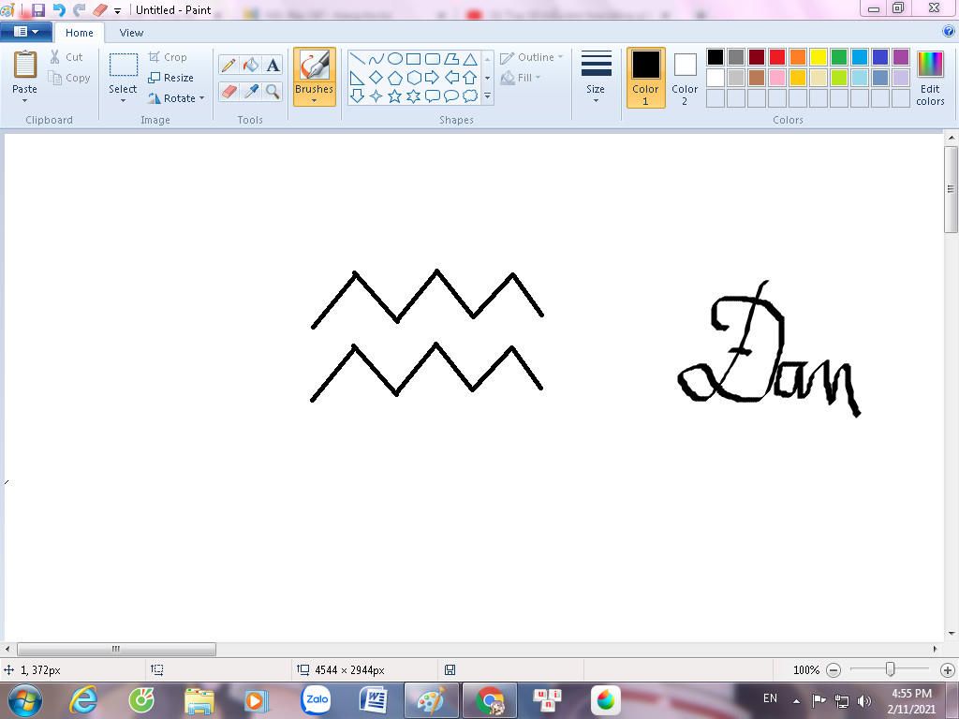Choose the Hexagon shape
The image size is (959, 719).
tap(414, 78)
